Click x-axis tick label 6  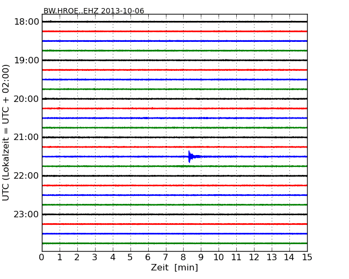(x=148, y=257)
